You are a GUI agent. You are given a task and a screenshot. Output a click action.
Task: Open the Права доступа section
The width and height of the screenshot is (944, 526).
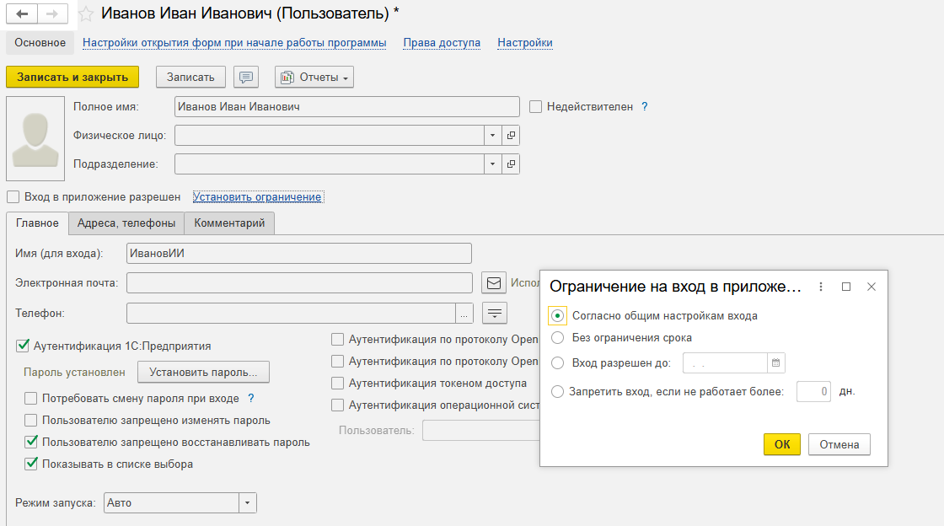[x=442, y=42]
